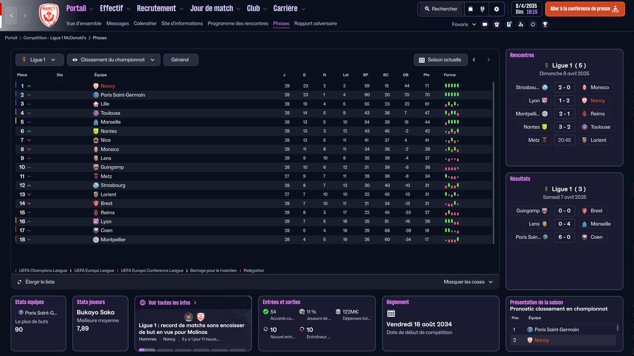
Task: Open the bookmark icon next to Rechercher
Action: [470, 9]
